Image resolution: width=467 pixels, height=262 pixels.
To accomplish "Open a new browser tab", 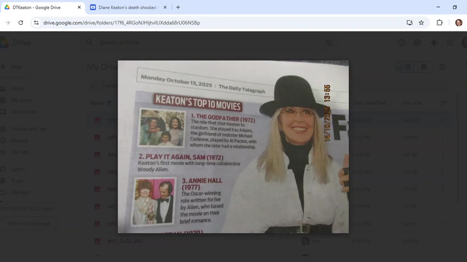I will 178,7.
